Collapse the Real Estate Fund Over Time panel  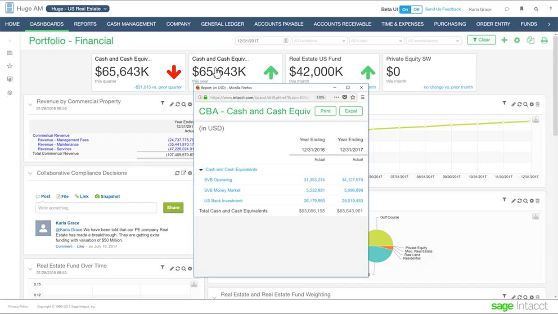(30, 269)
